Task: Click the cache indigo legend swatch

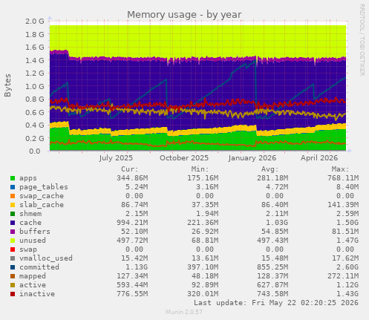Action: [x=13, y=223]
